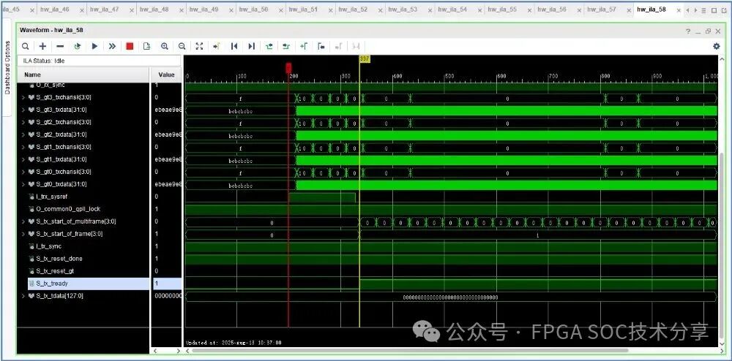The width and height of the screenshot is (732, 361).
Task: Zoom in on the waveform
Action: 164,46
